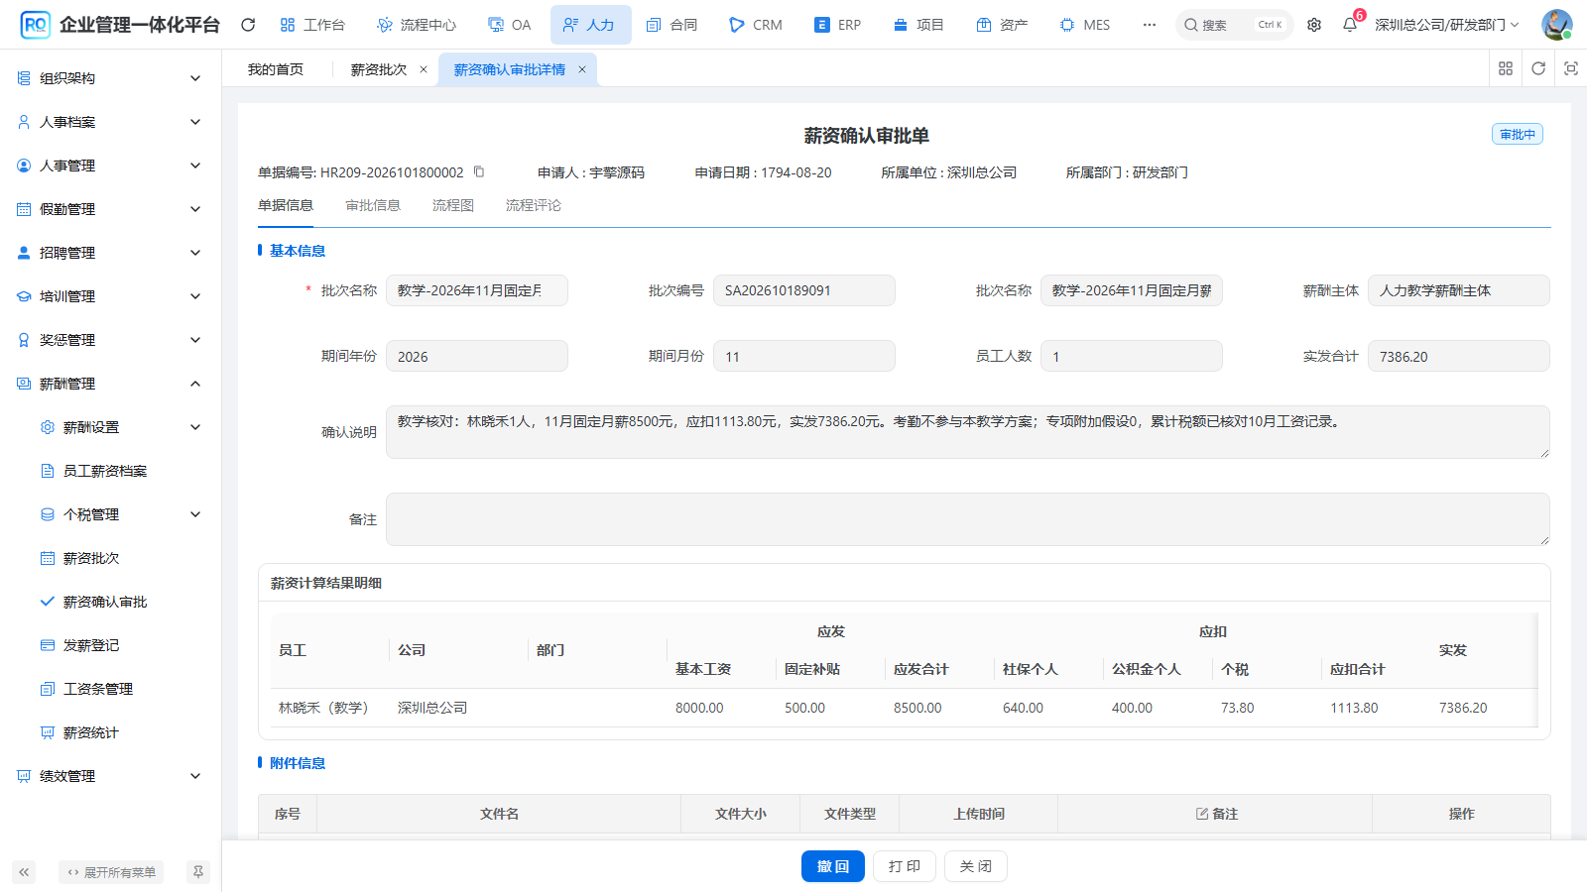
Task: Toggle fullscreen content view icon
Action: point(1571,68)
